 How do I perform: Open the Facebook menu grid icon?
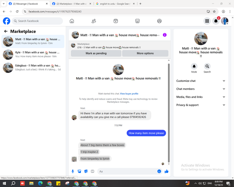coord(207,21)
